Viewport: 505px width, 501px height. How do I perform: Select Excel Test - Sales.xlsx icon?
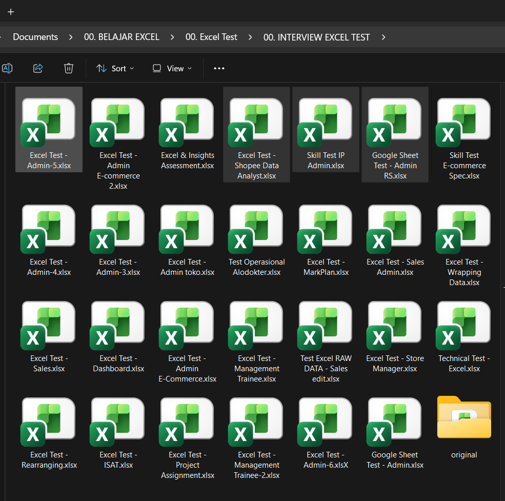pos(48,326)
